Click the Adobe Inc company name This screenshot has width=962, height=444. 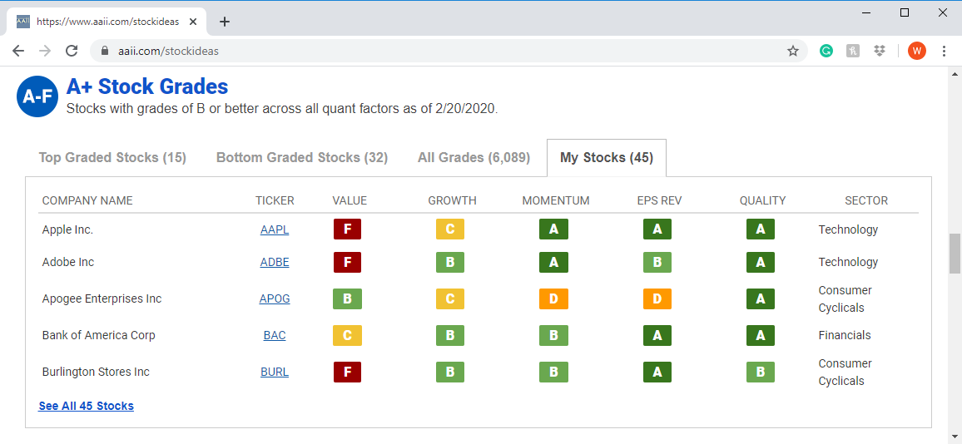tap(68, 263)
